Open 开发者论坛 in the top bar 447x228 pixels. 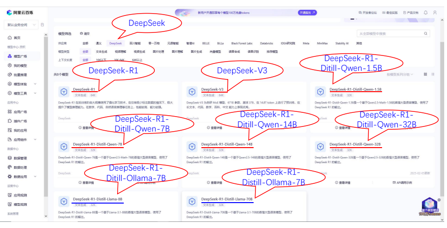[x=368, y=13]
